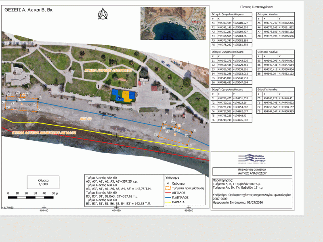Click the X value 494750,865 in row Γ7
Viewport: 323px width, 242px height.
tap(271, 107)
